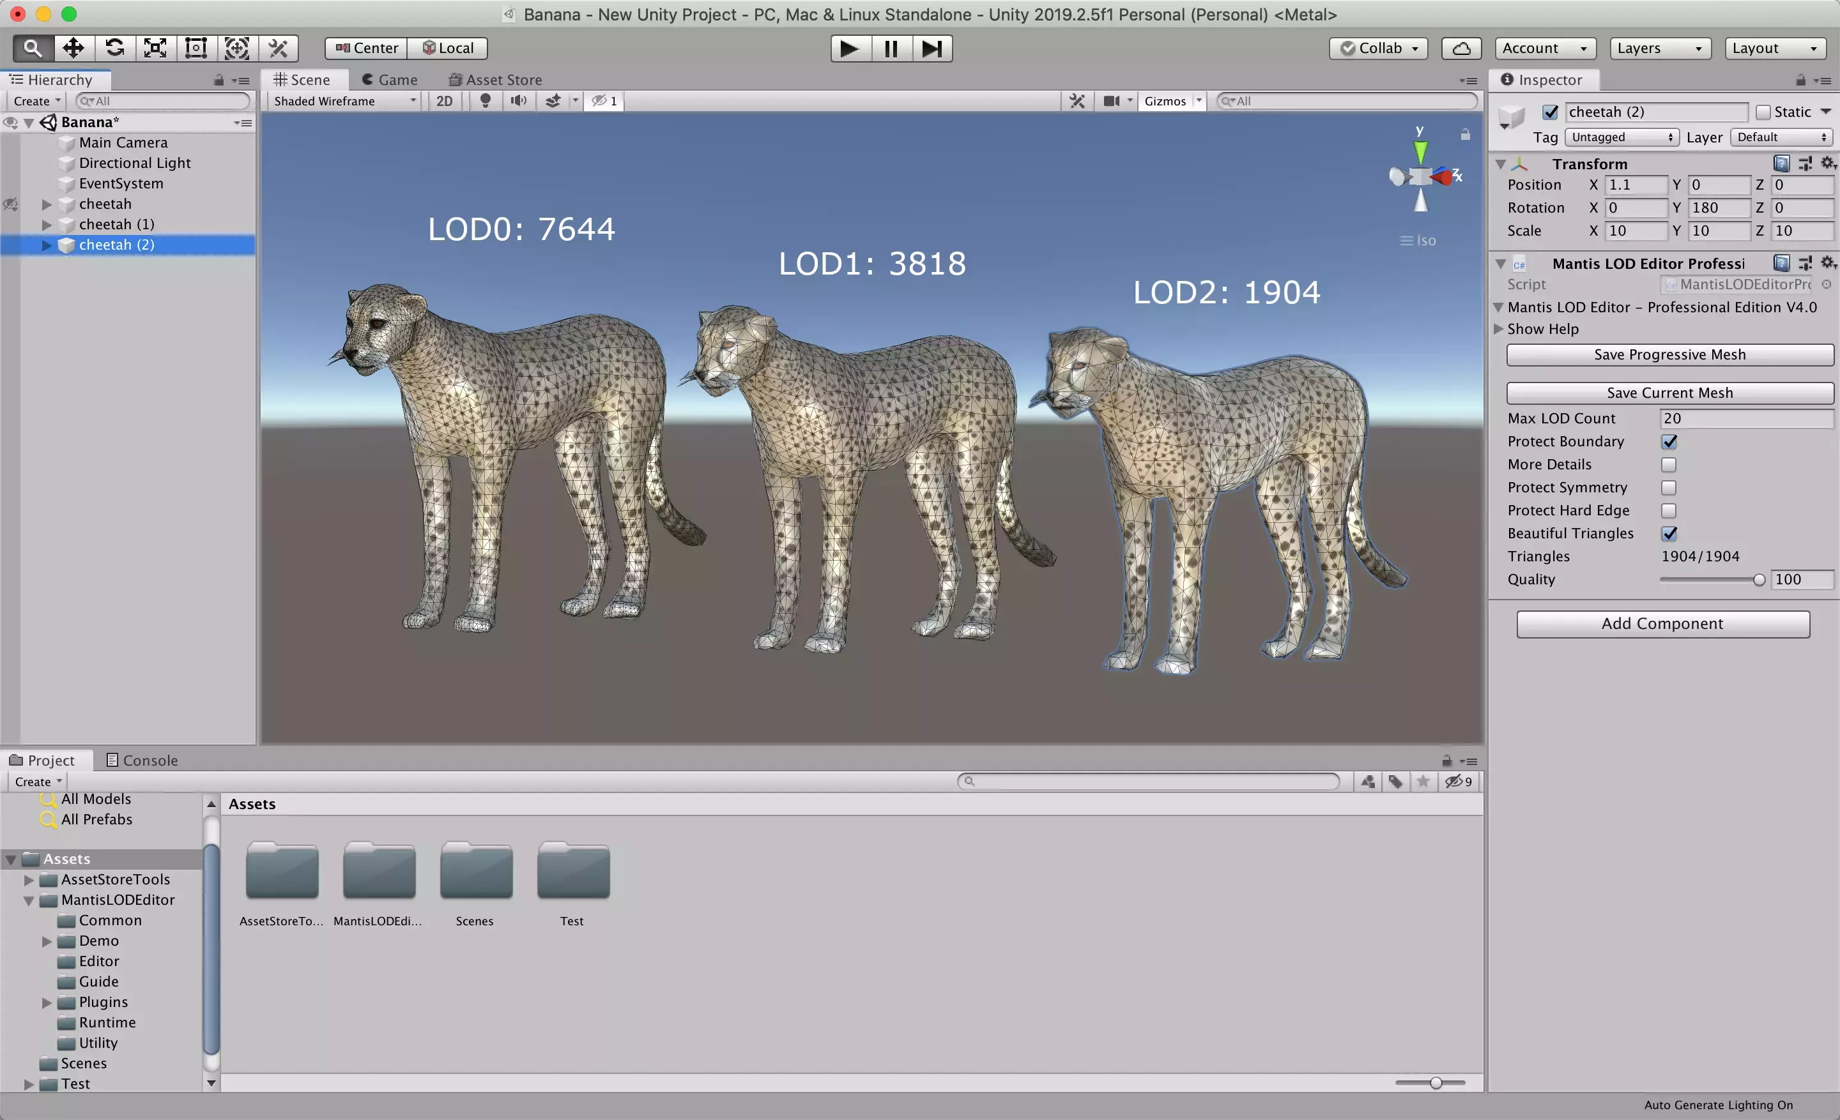Select the Rect Transform tool
This screenshot has height=1120, width=1840.
tap(195, 48)
